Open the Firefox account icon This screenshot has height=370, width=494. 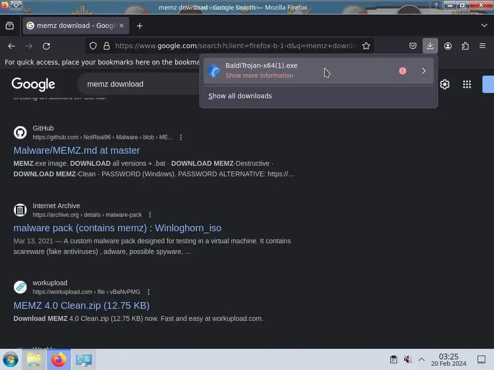(448, 46)
